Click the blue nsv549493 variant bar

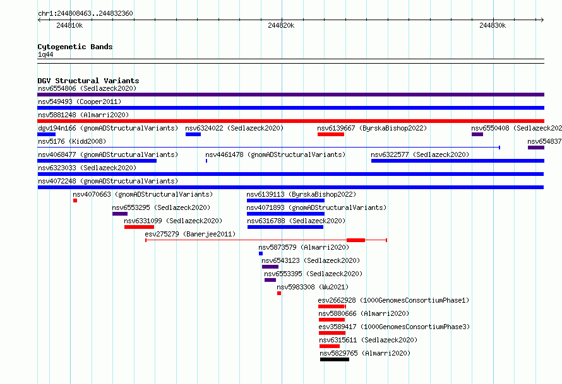click(290, 108)
